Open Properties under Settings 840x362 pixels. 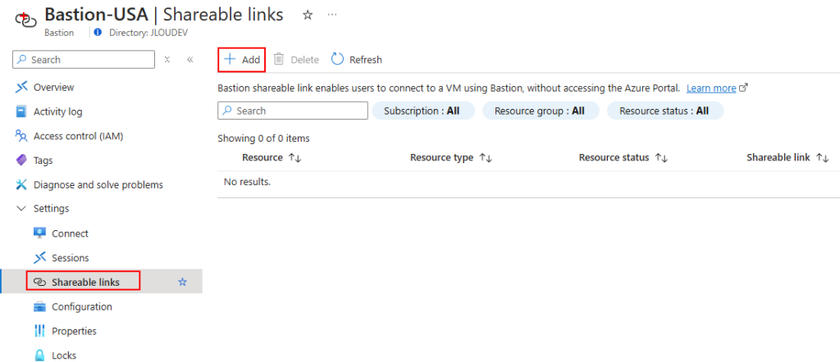click(74, 331)
